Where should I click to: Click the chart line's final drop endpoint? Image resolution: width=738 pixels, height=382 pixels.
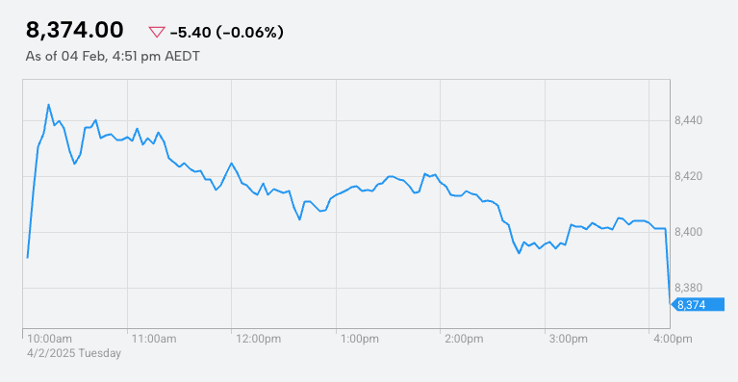click(x=670, y=304)
